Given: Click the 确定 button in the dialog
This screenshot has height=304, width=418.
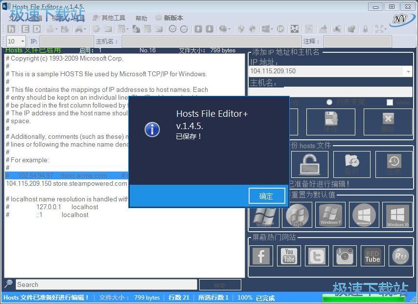Looking at the screenshot, I should tap(265, 196).
